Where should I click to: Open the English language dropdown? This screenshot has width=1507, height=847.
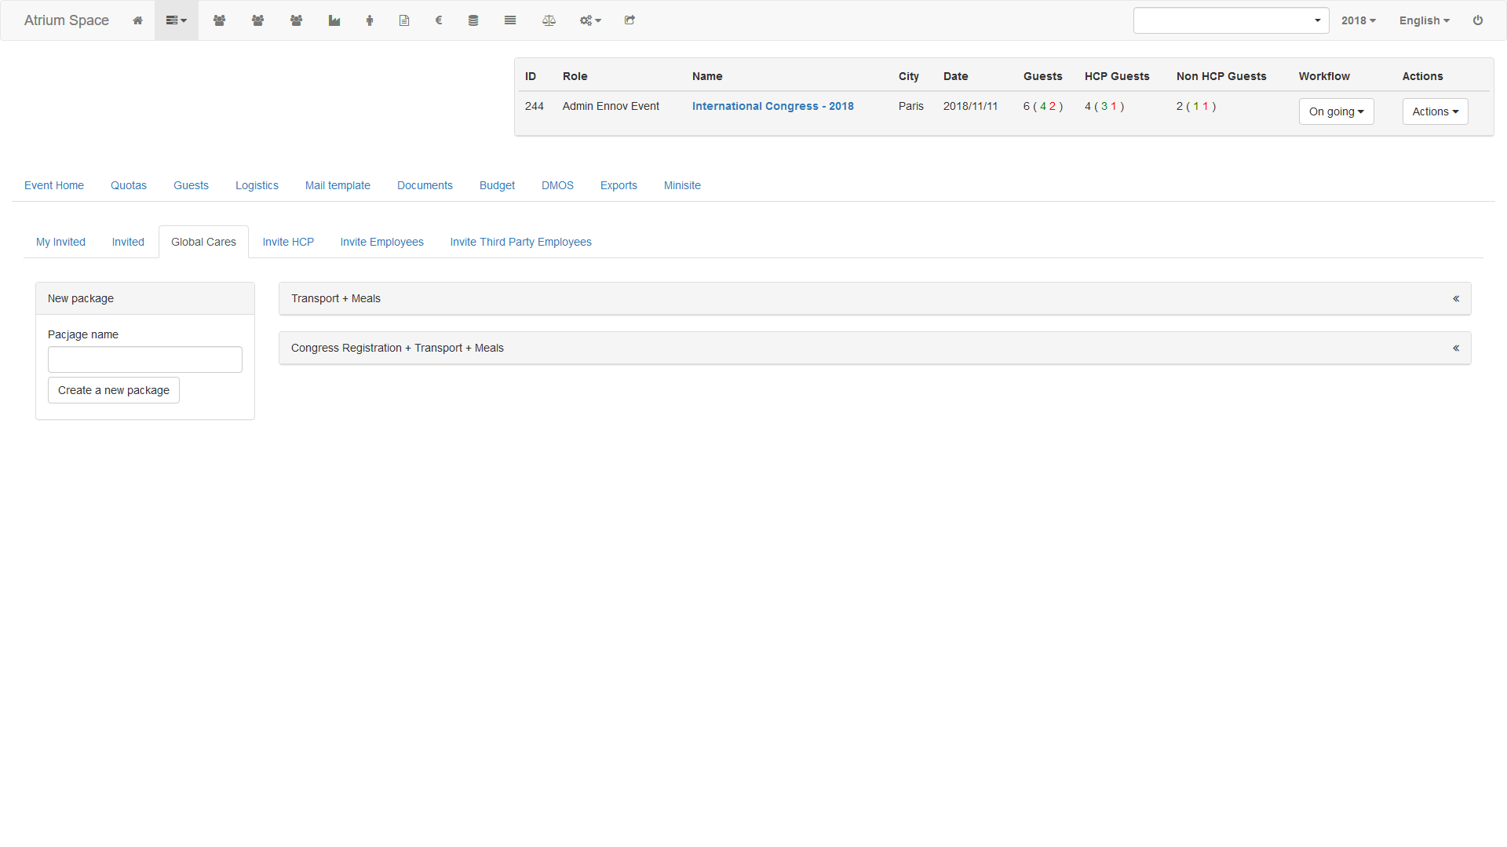pos(1425,20)
